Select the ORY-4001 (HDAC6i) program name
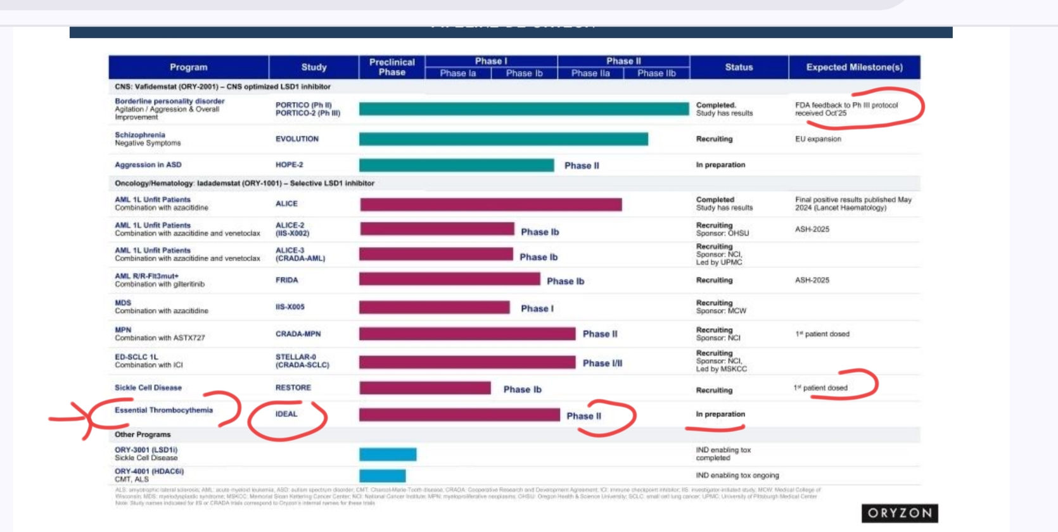This screenshot has width=1058, height=532. (150, 471)
